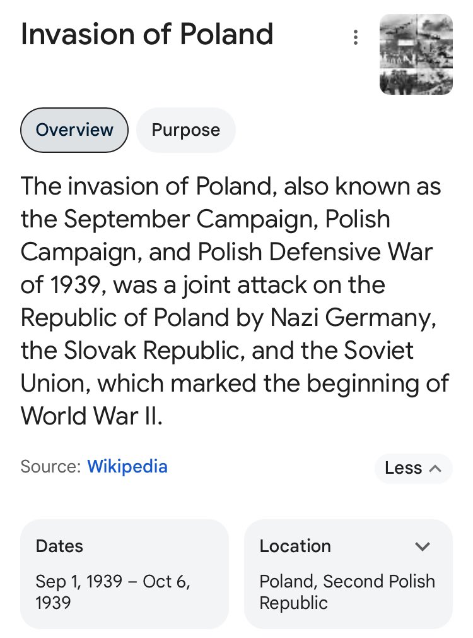473x638 pixels.
Task: Open the three-dot more options menu
Action: 356,38
